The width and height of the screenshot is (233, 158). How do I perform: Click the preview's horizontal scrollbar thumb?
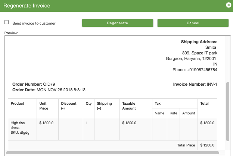coord(112,153)
